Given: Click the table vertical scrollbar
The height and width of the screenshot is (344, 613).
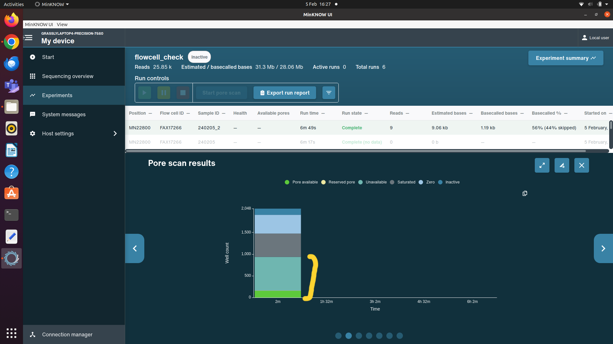Looking at the screenshot, I should (x=611, y=125).
